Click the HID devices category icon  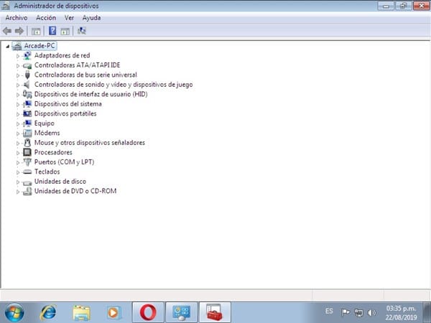coord(27,94)
